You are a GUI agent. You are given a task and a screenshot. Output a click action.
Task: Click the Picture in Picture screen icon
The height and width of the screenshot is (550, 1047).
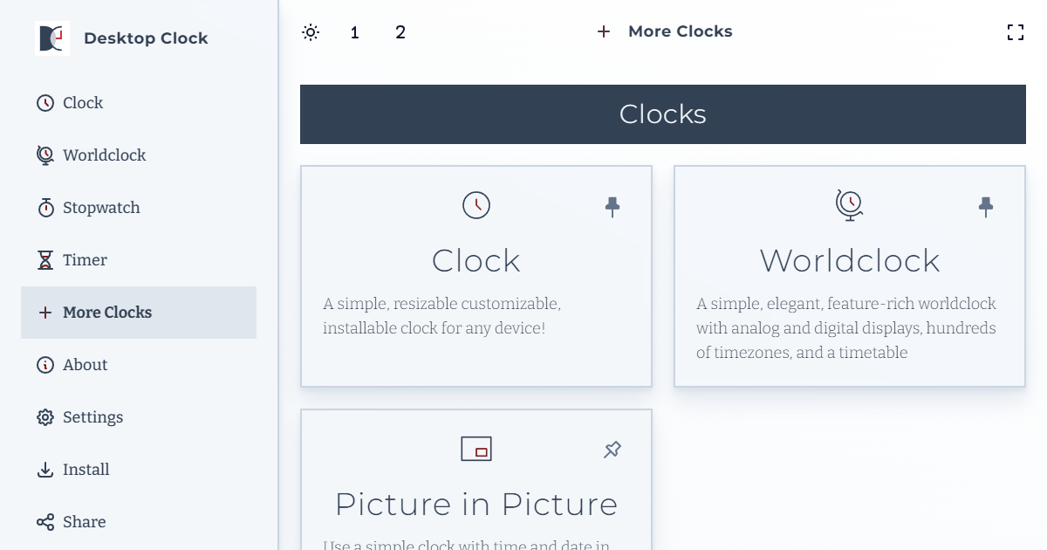tap(476, 449)
